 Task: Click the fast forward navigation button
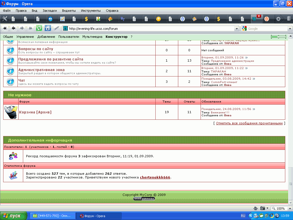[30, 28]
